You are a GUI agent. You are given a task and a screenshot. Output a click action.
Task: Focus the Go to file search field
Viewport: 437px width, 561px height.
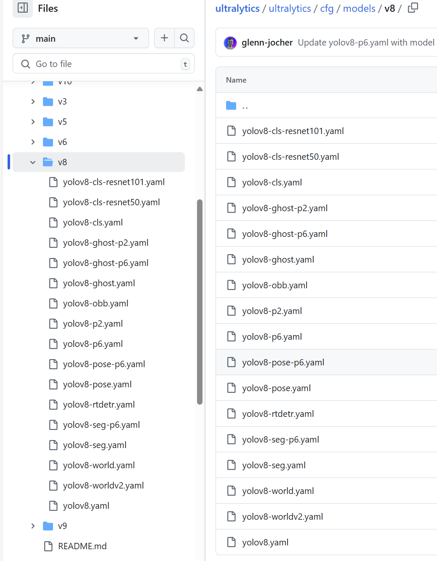(x=104, y=64)
